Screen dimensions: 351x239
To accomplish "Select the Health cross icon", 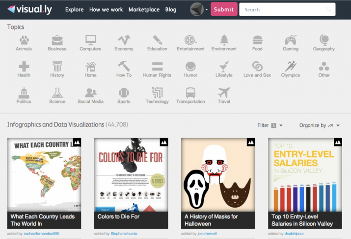I will [24, 66].
